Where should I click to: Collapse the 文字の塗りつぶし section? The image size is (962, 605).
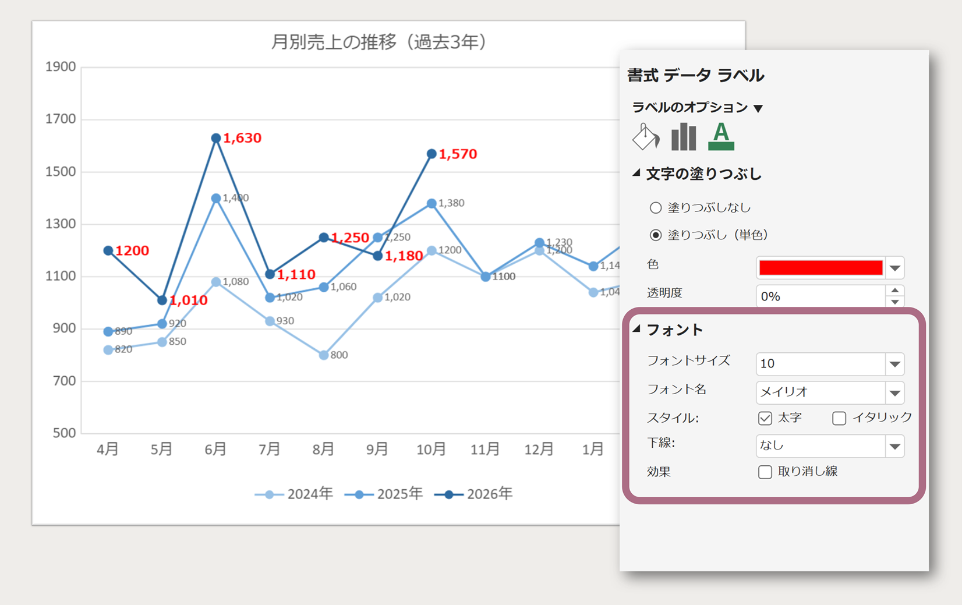(636, 173)
